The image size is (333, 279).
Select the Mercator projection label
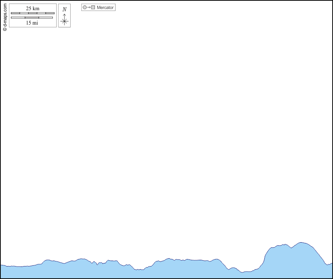[x=105, y=7]
